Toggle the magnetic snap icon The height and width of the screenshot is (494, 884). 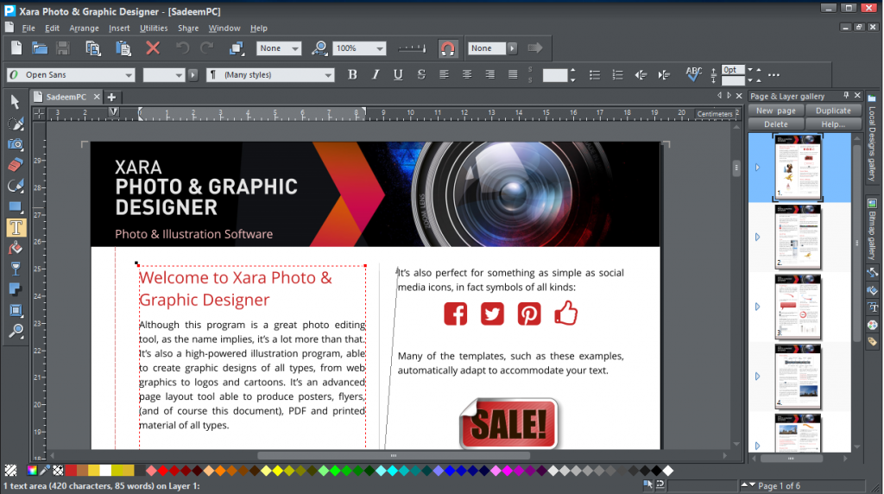(448, 48)
